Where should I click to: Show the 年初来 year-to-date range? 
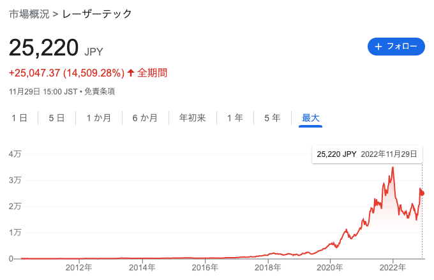point(192,118)
